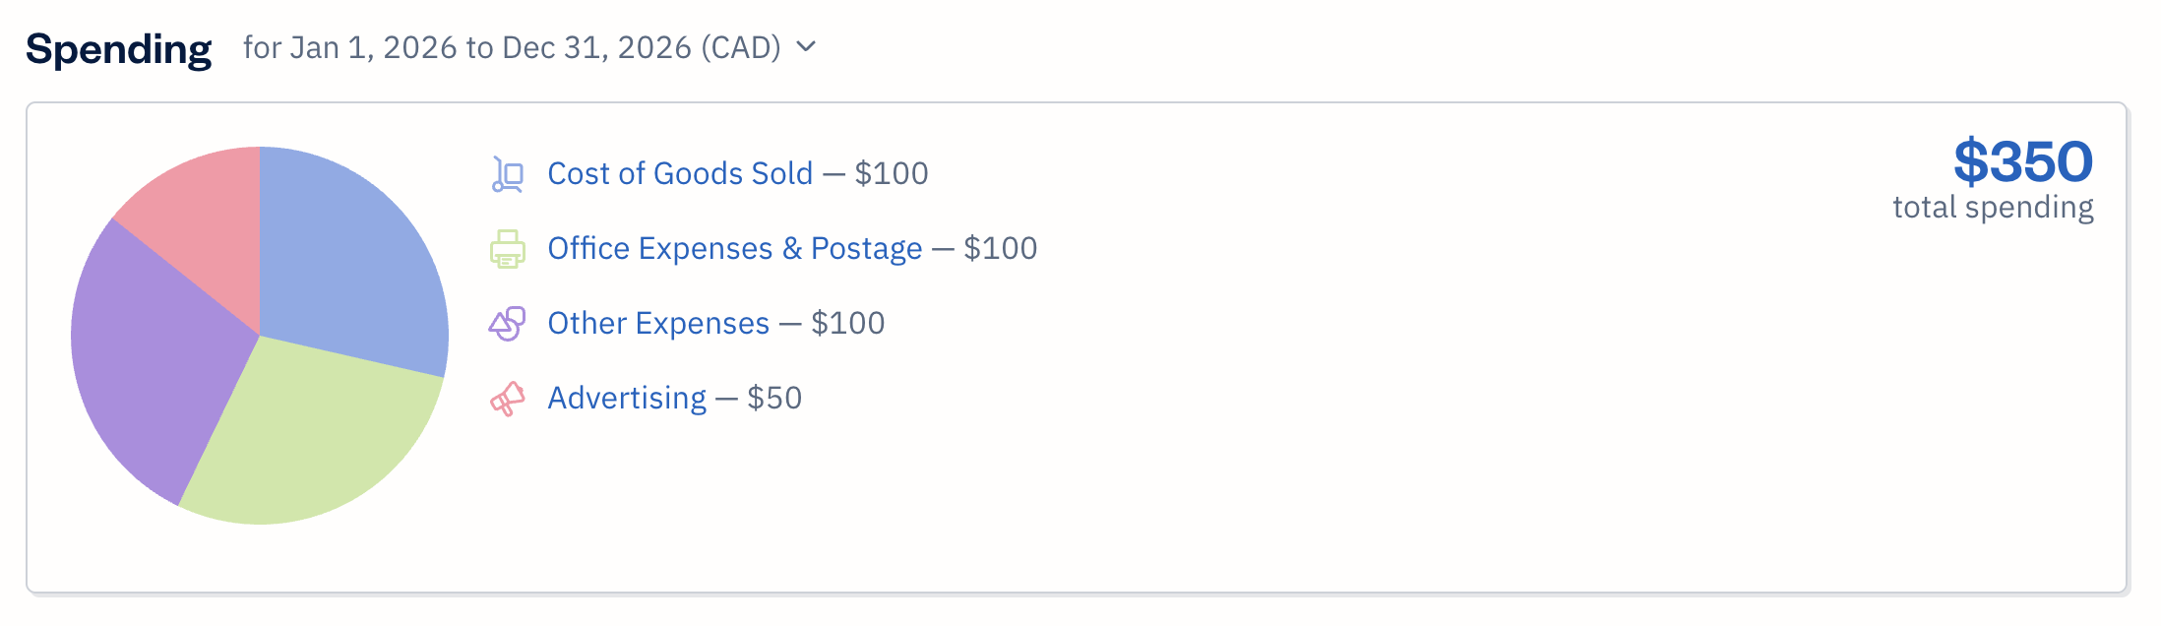
Task: Click the Office Expenses printer icon
Action: click(508, 249)
